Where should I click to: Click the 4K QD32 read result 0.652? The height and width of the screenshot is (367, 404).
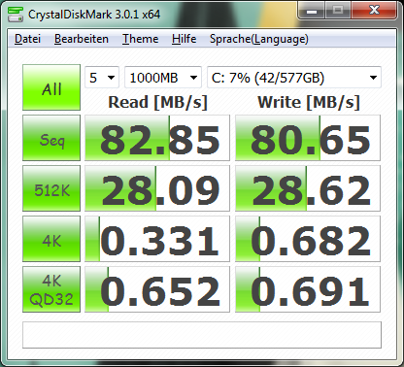click(157, 289)
